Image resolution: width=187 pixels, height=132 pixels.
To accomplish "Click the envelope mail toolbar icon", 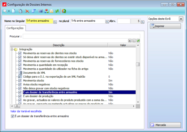I will click(51, 11).
